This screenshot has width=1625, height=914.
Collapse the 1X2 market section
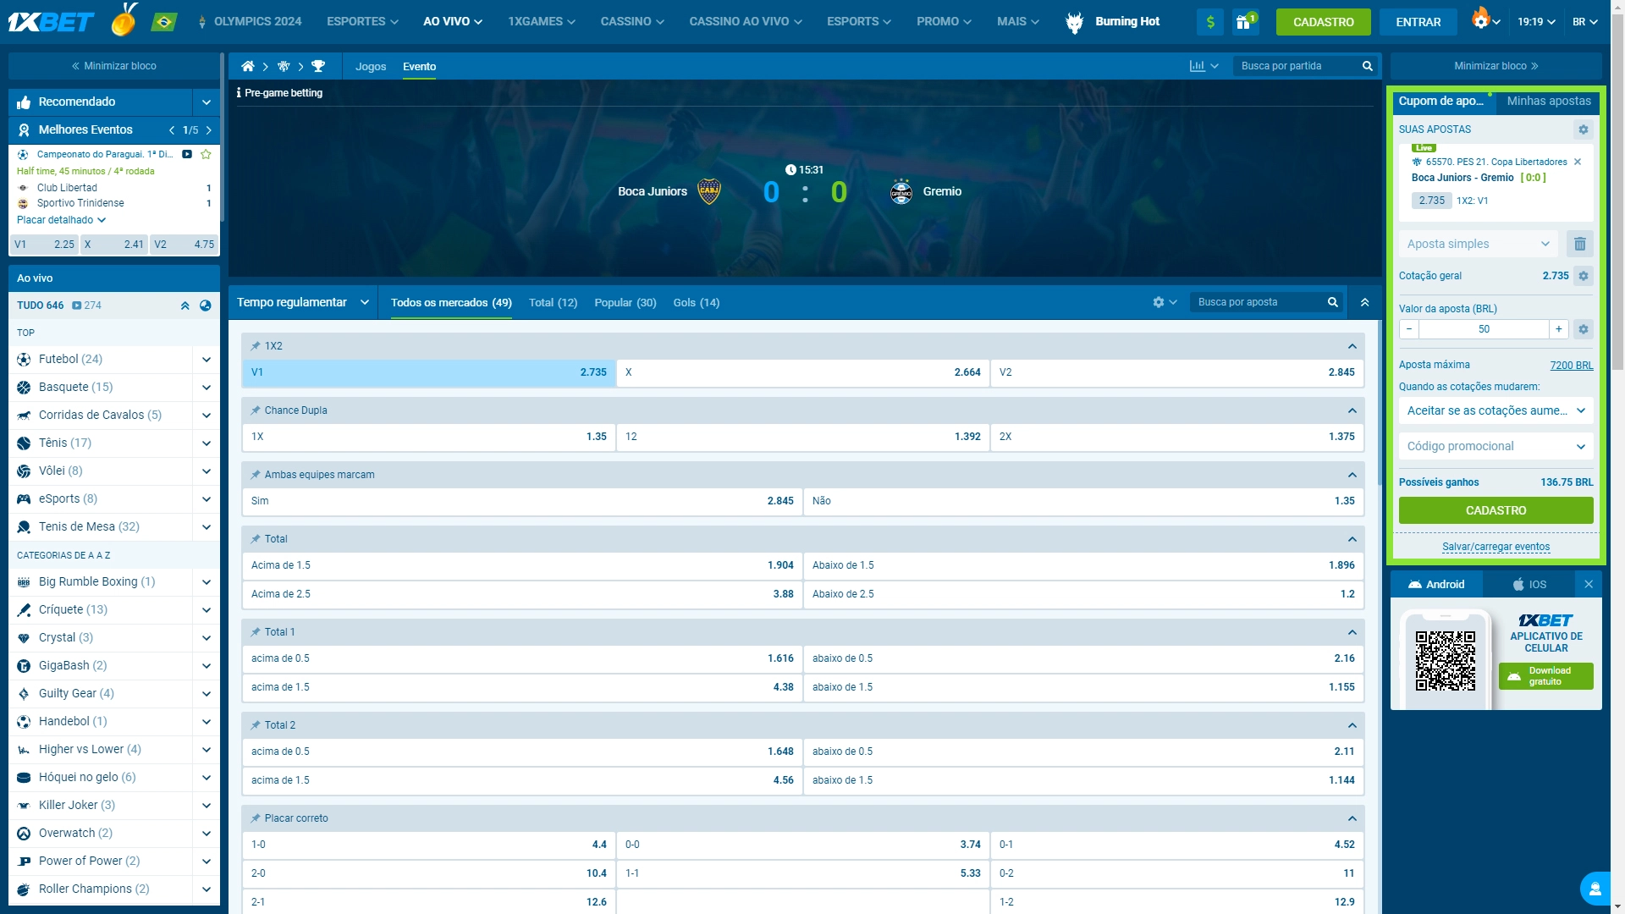tap(1352, 346)
